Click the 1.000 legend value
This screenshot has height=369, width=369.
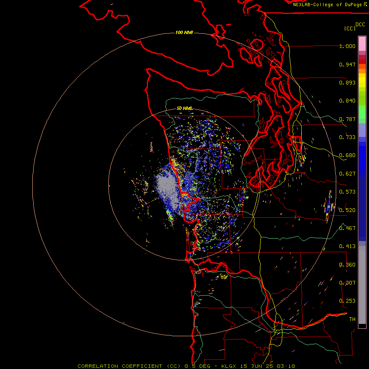coord(347,46)
